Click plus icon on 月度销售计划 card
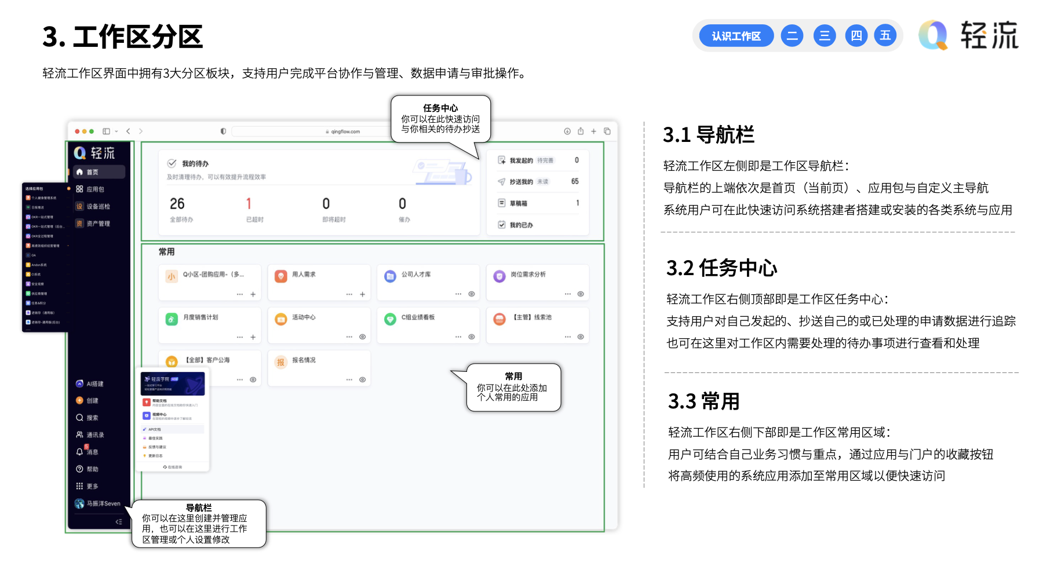 click(253, 337)
